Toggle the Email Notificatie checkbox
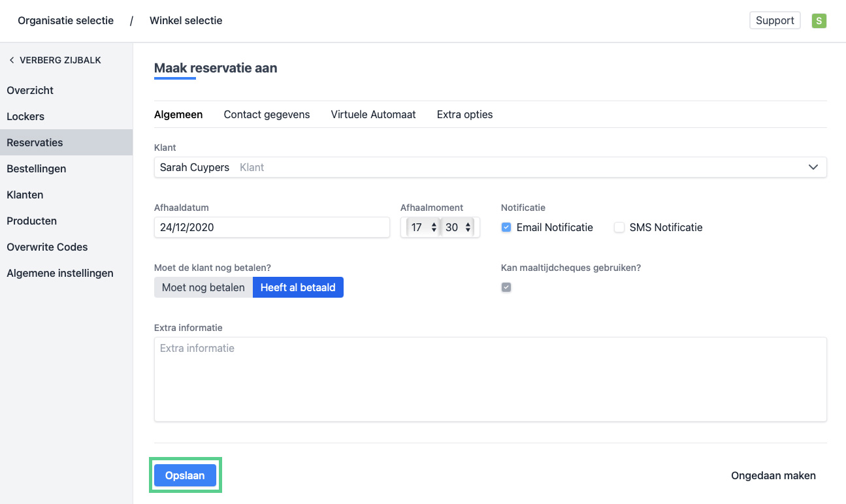This screenshot has height=504, width=846. 506,228
